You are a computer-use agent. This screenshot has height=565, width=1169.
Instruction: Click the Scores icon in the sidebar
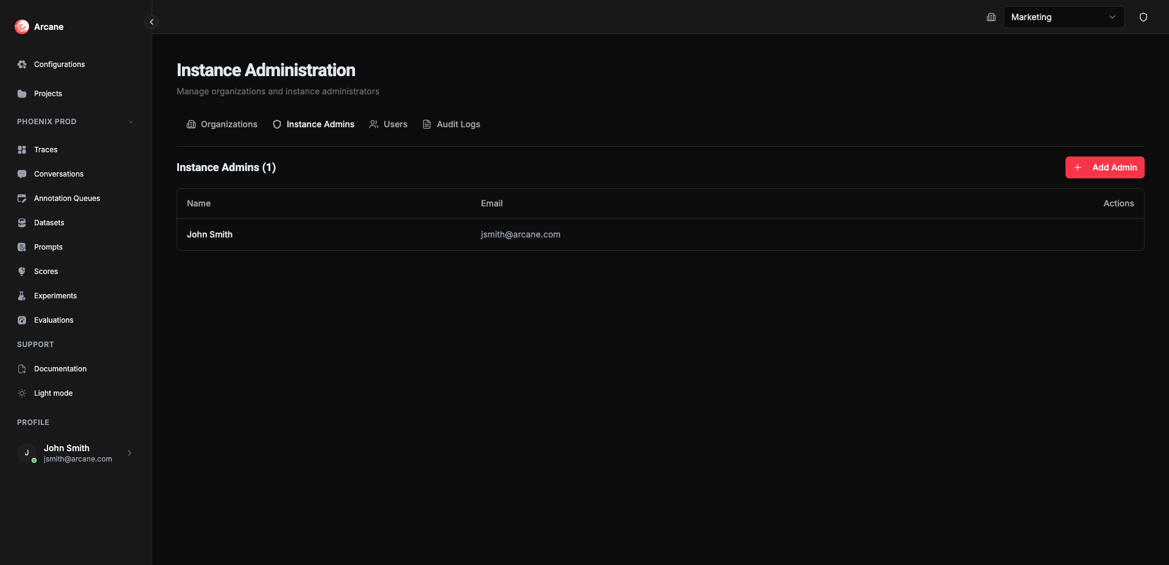click(22, 272)
